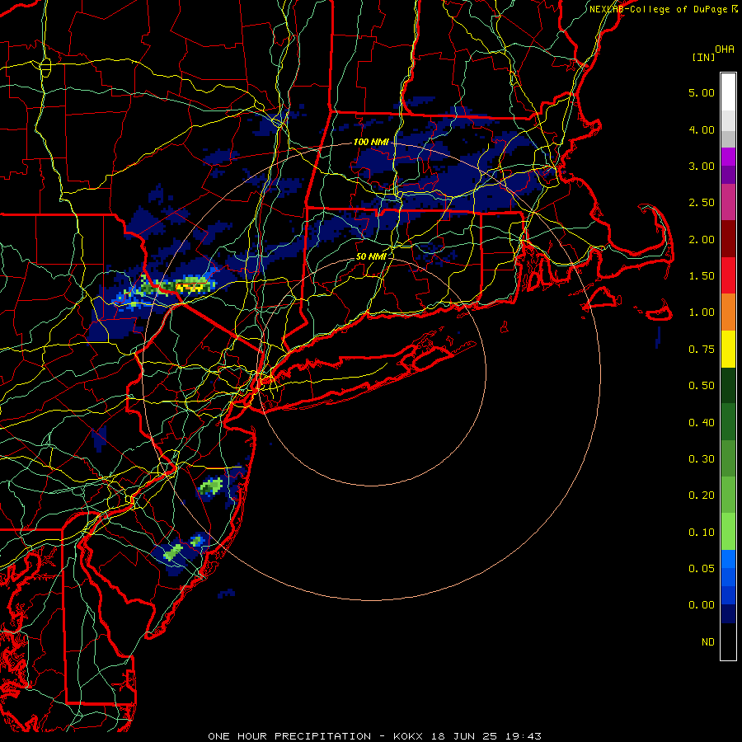This screenshot has height=742, width=742.
Task: Select the orange 1.00 legend swatch
Action: pos(728,312)
